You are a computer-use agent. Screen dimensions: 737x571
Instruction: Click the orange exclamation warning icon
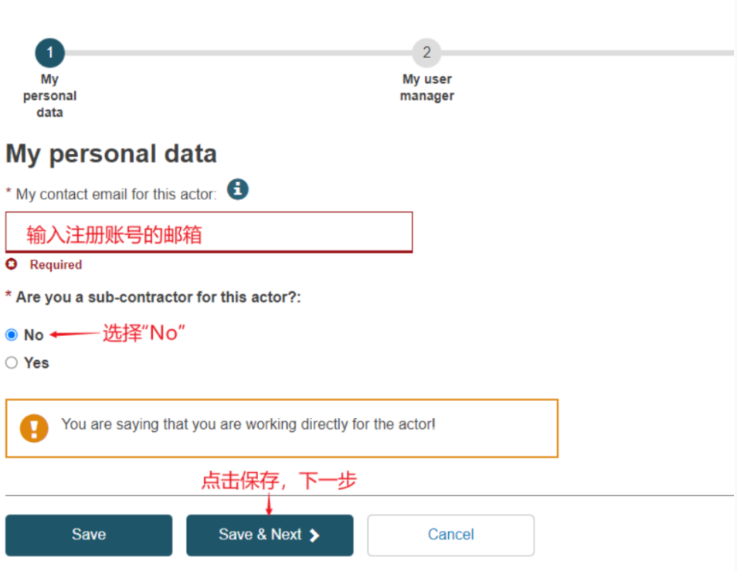[34, 428]
